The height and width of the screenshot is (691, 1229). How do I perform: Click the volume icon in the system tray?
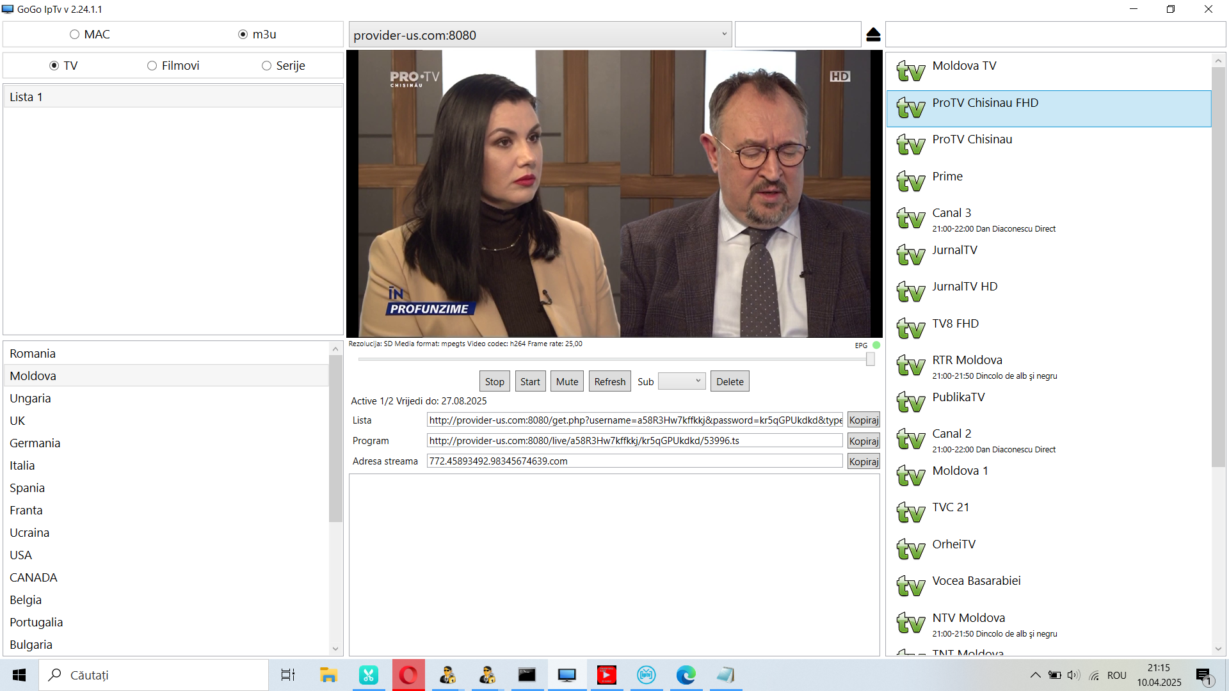click(1073, 675)
